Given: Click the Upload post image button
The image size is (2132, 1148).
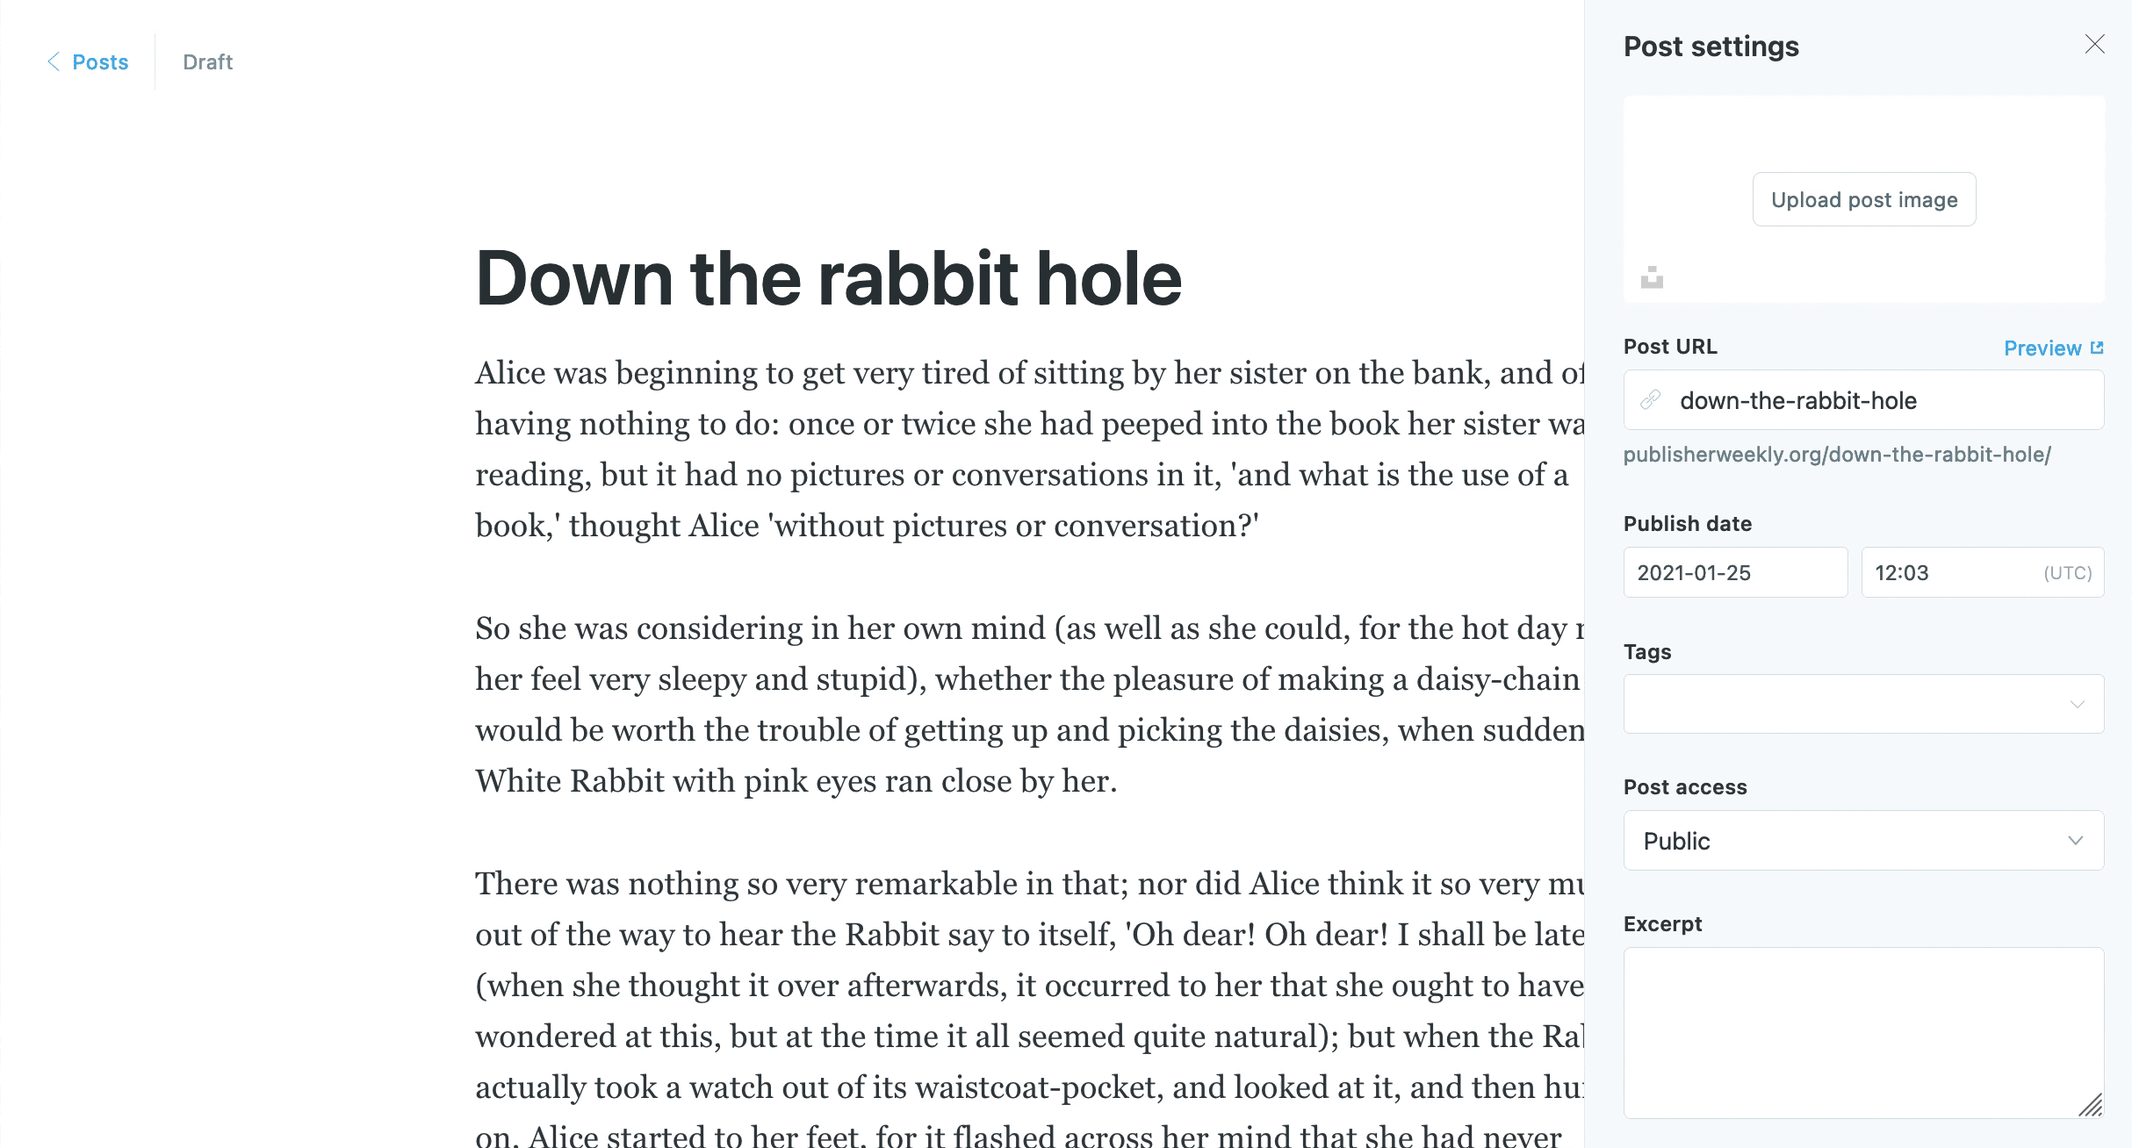Looking at the screenshot, I should (1864, 199).
